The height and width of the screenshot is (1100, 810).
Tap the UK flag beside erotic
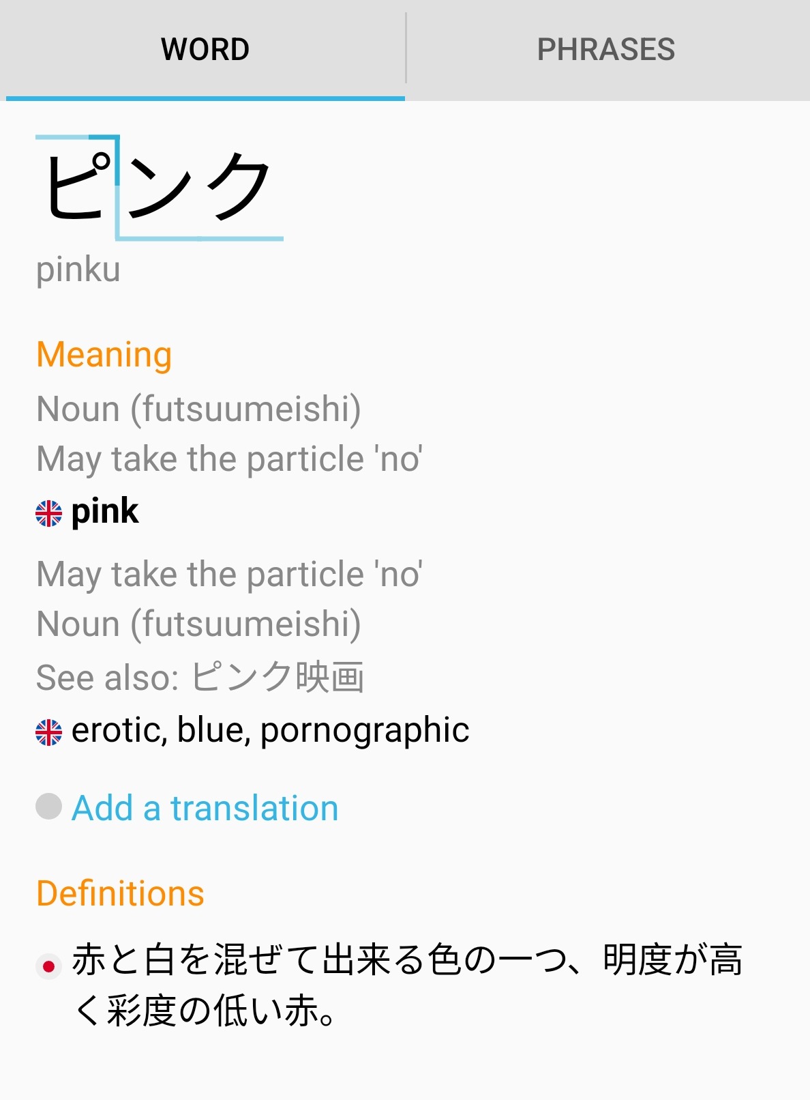[48, 732]
